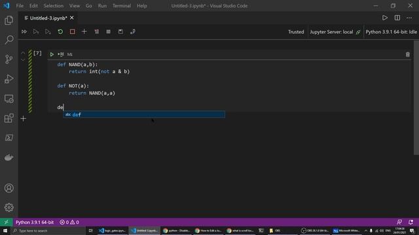This screenshot has height=235, width=419.
Task: Open the Accounts menu icon
Action: point(9,188)
